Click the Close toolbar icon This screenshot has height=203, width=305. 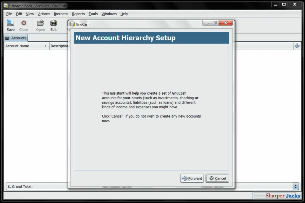coord(24,25)
